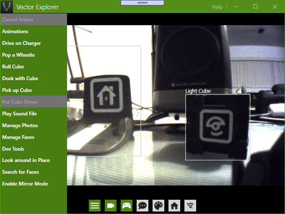Click the Vector Explorer V logo icon
This screenshot has height=214, width=285.
pyautogui.click(x=7, y=7)
